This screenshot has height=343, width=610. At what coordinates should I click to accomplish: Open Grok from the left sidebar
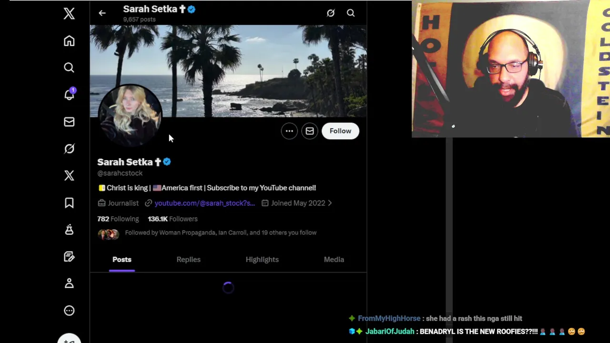[69, 149]
